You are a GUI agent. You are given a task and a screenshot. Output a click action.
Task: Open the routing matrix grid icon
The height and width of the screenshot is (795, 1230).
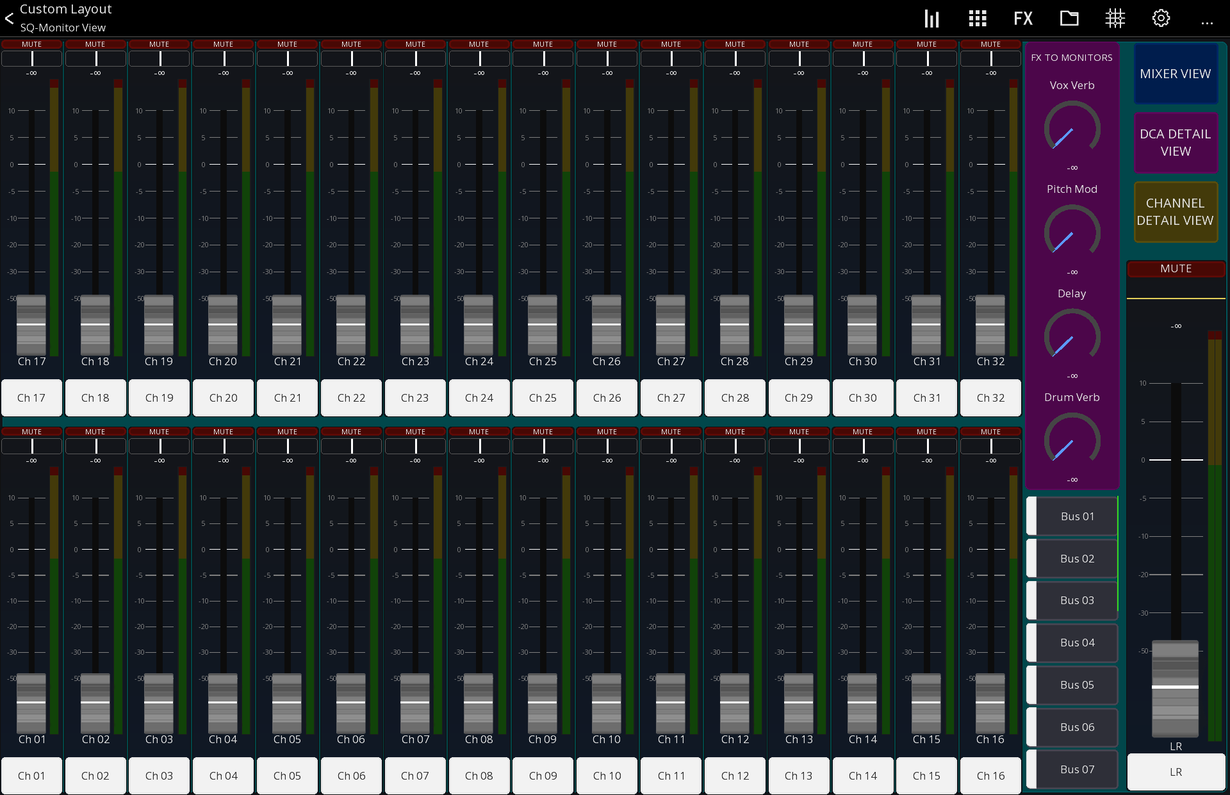(1115, 19)
